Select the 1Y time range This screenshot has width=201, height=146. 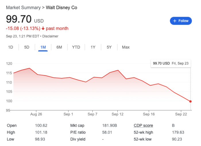pyautogui.click(x=93, y=47)
